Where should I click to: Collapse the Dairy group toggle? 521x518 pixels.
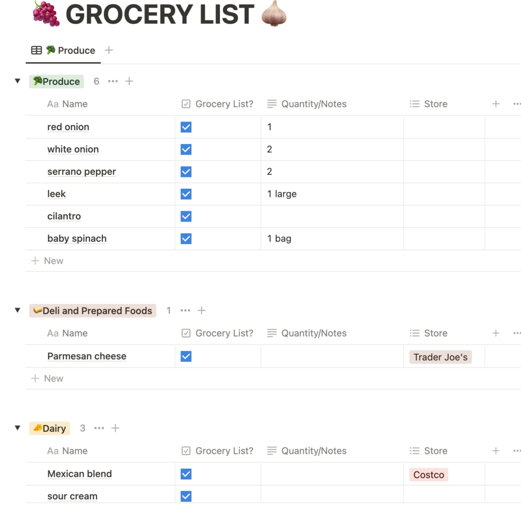tap(18, 429)
